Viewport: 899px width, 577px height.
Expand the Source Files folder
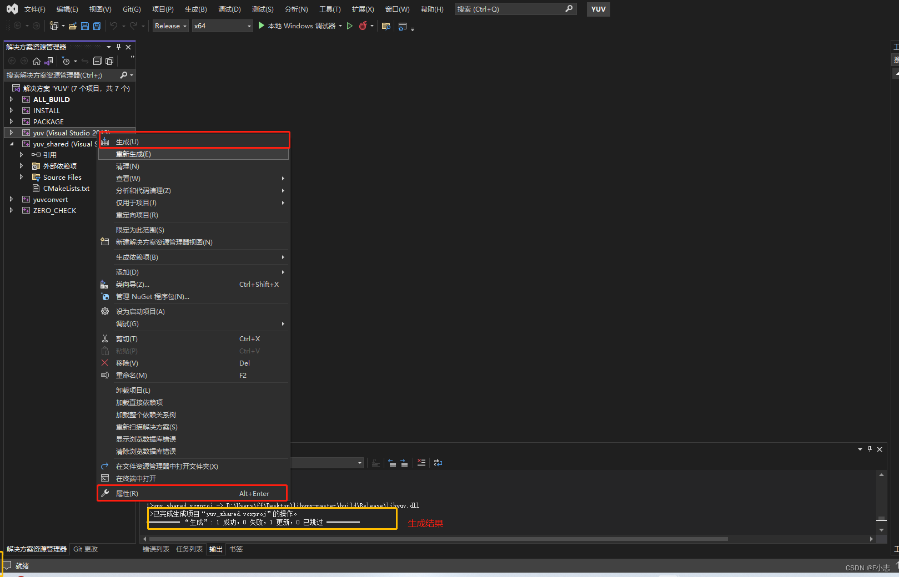(x=21, y=177)
